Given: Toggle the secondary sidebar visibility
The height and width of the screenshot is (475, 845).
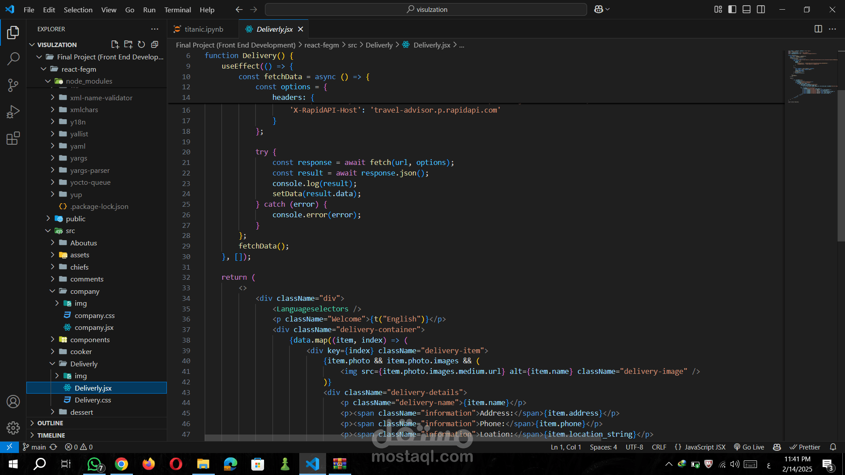Looking at the screenshot, I should pos(761,9).
